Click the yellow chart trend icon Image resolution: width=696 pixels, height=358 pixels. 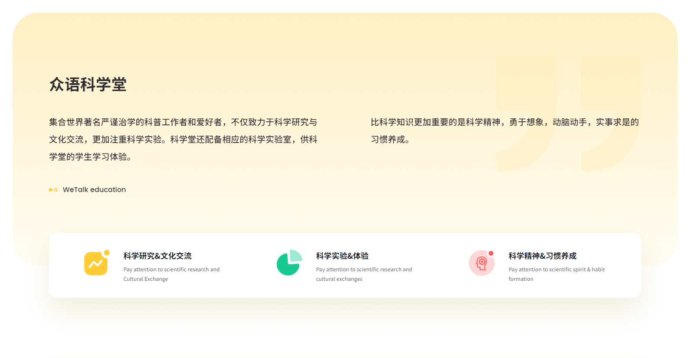click(x=97, y=263)
